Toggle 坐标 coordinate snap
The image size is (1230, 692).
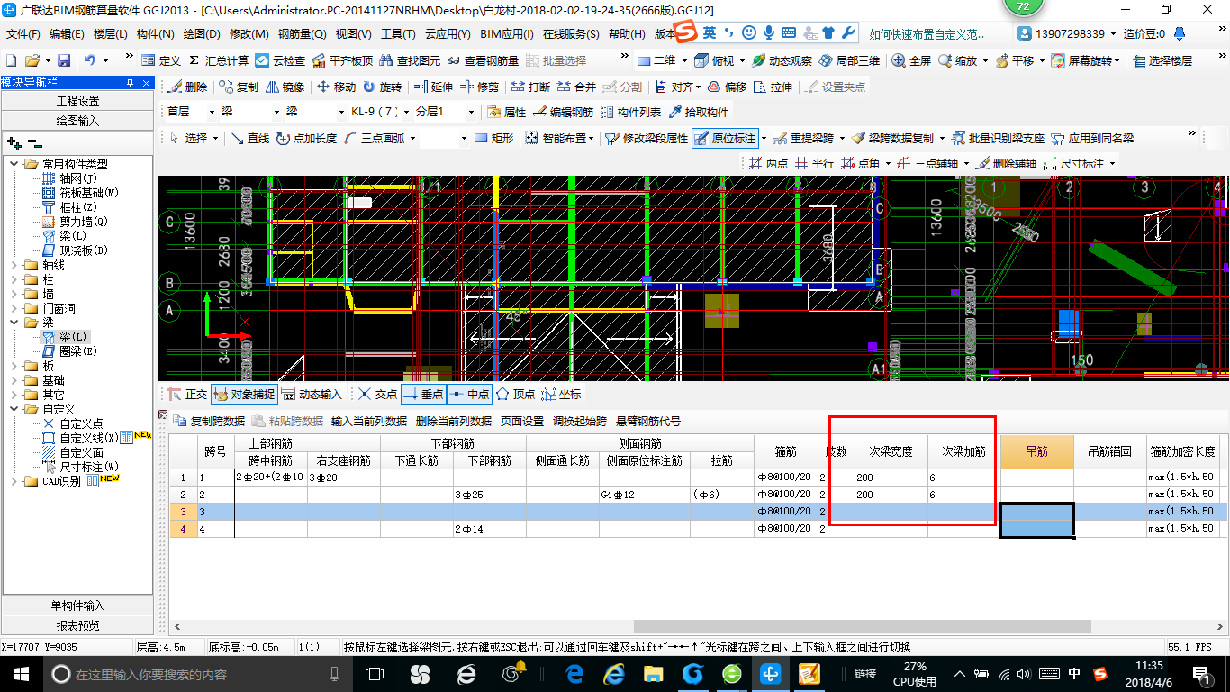pyautogui.click(x=561, y=395)
